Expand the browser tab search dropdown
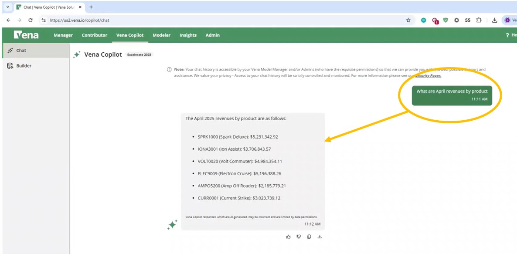The image size is (517, 254). coord(8,7)
